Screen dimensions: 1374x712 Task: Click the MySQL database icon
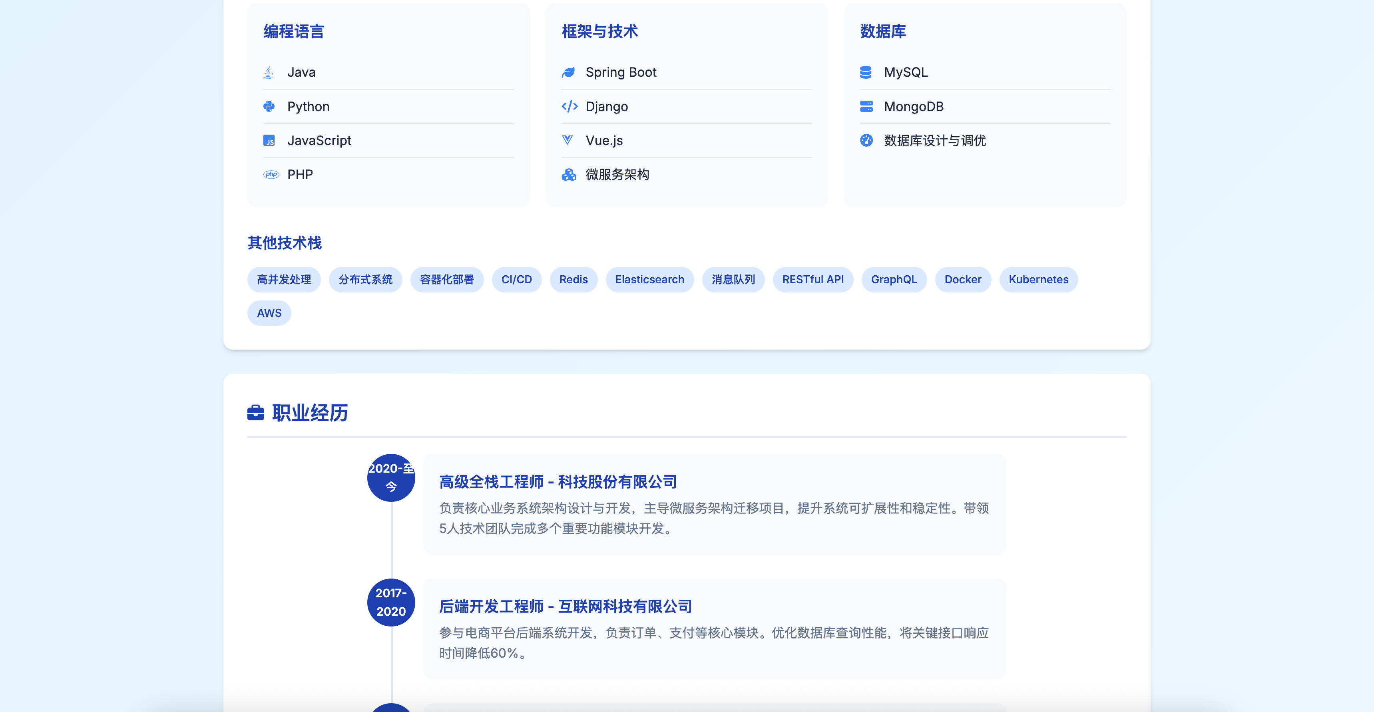(867, 72)
